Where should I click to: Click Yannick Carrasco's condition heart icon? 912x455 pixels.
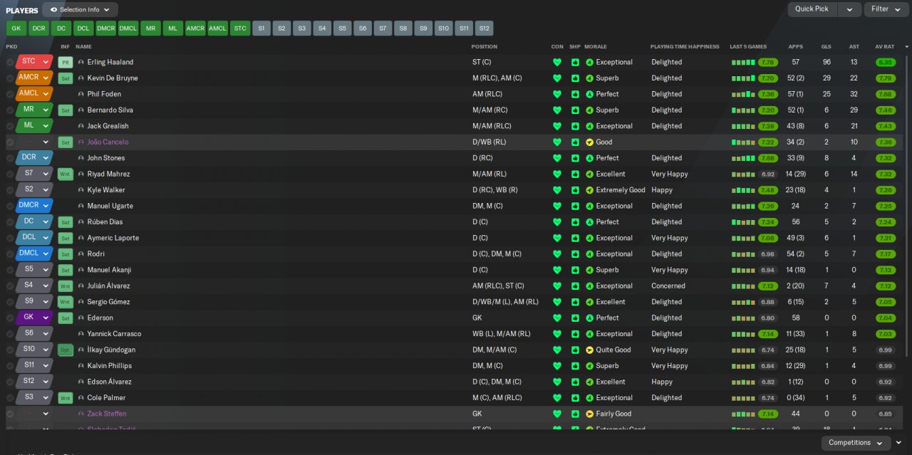coord(557,334)
